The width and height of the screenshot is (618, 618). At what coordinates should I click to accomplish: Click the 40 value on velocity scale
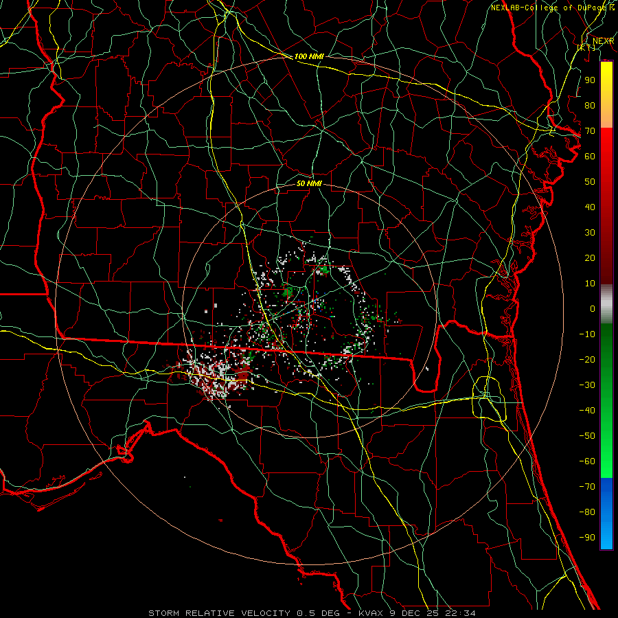coord(590,207)
